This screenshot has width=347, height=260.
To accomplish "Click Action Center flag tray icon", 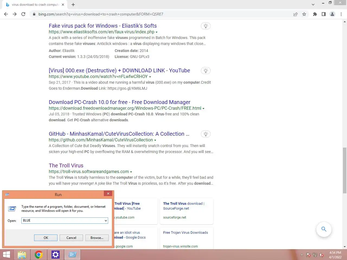I will click(309, 255).
